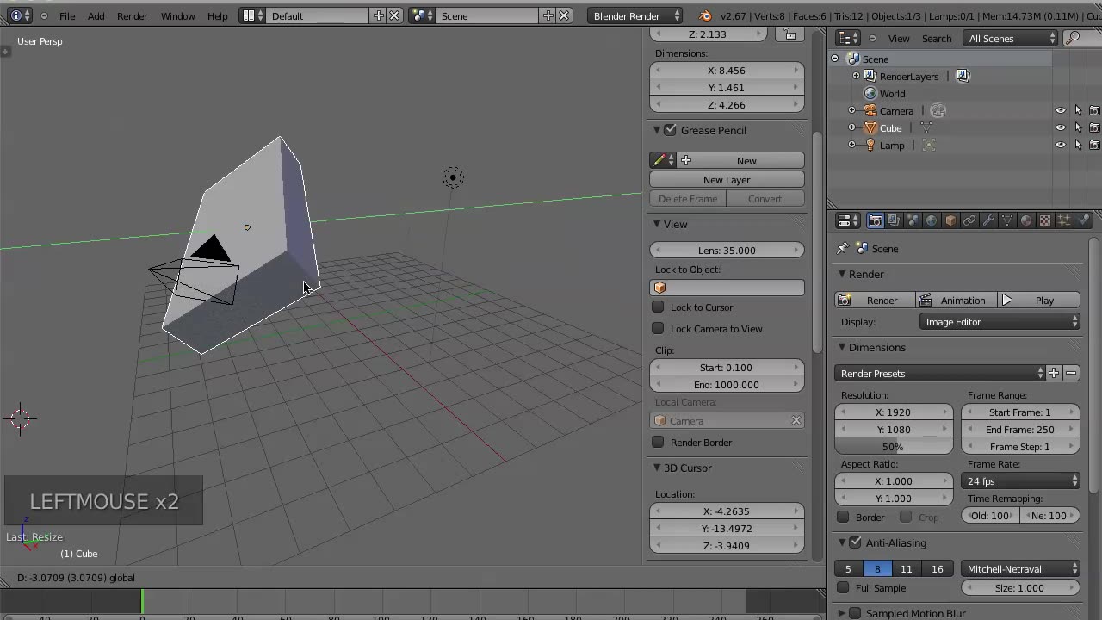Disable the Anti-Aliasing checkbox
Viewport: 1102px width, 620px height.
(856, 542)
